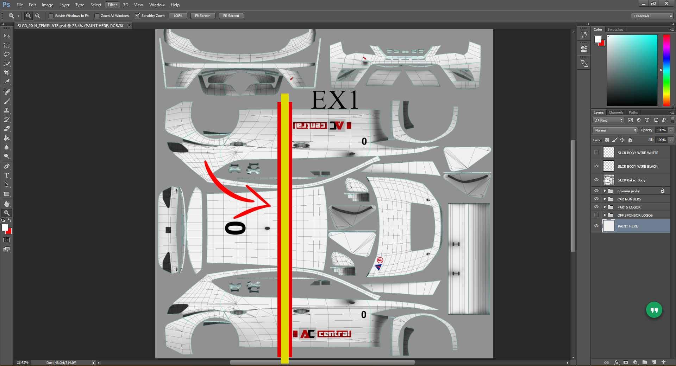
Task: Click the Fill Screen button
Action: (231, 16)
